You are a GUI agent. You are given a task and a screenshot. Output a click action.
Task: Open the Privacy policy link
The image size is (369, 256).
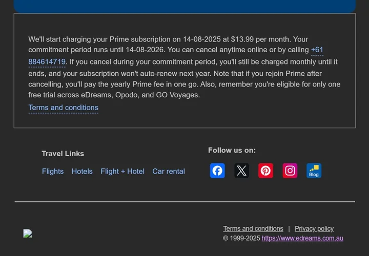(314, 229)
